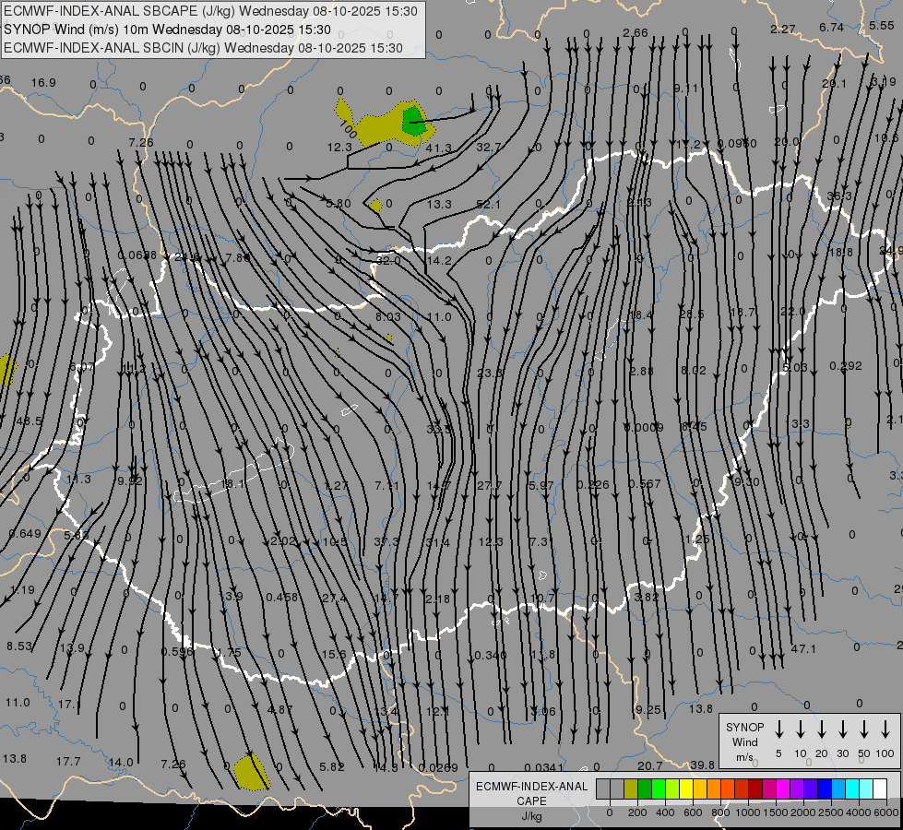Click the '30' speed label in wind legend
903x830 pixels.
point(842,753)
